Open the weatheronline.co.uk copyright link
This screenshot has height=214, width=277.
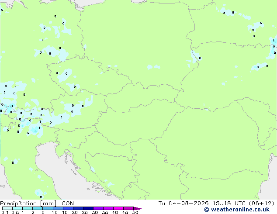pyautogui.click(x=237, y=210)
